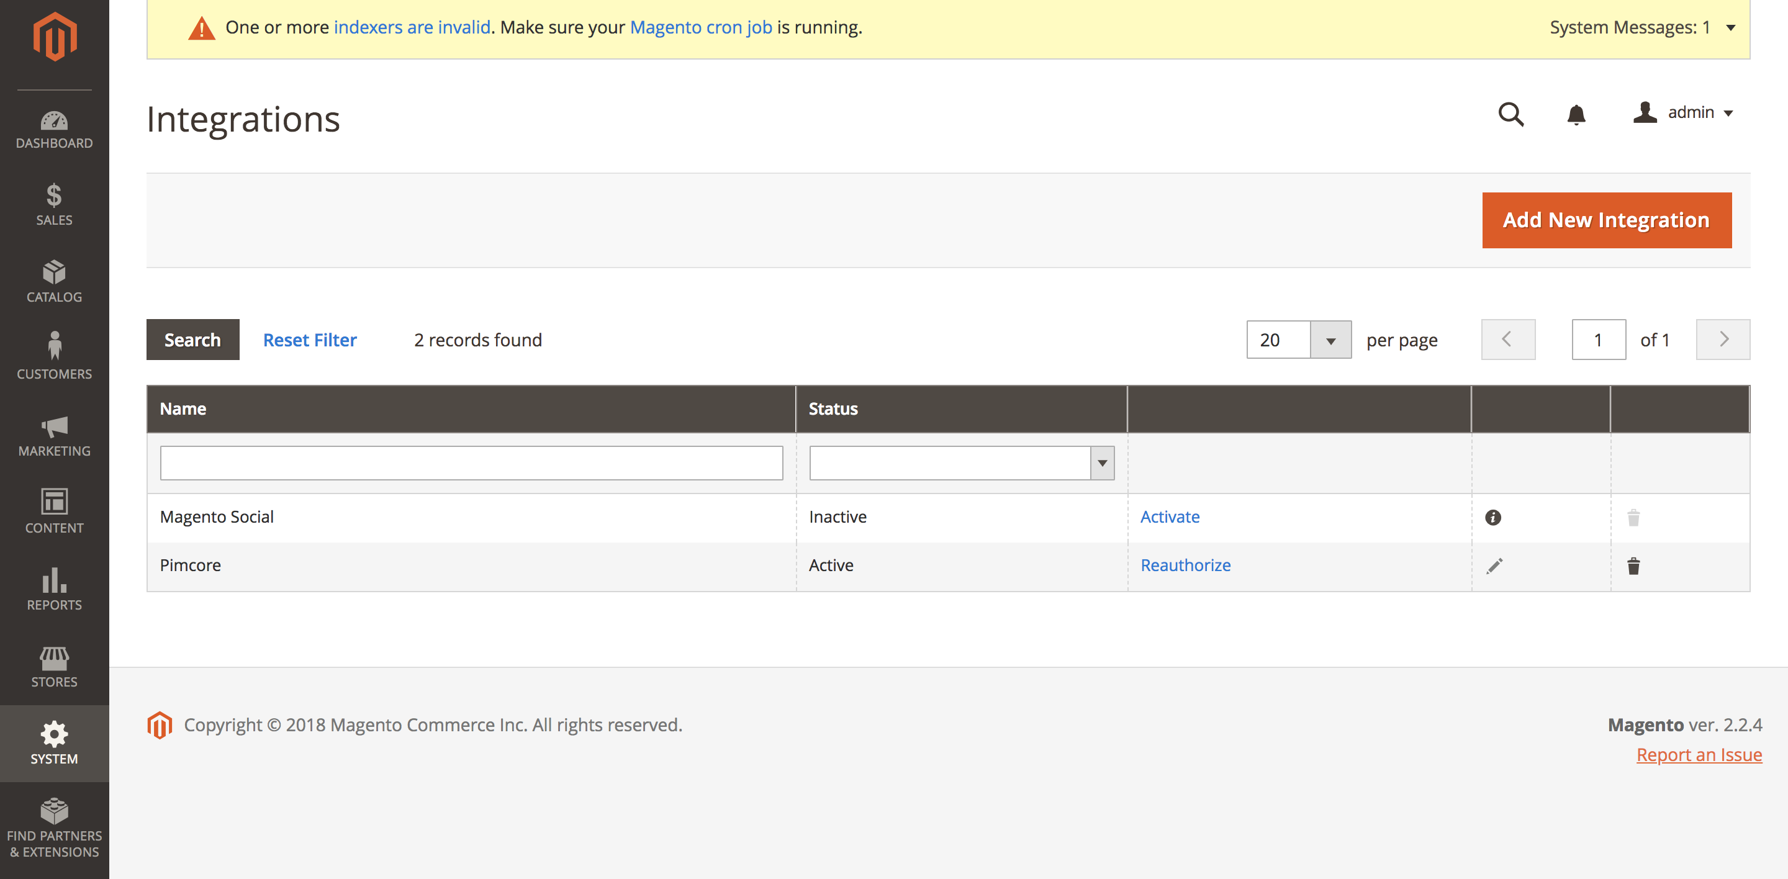Open the Reports sidebar menu
The width and height of the screenshot is (1788, 879).
tap(54, 590)
